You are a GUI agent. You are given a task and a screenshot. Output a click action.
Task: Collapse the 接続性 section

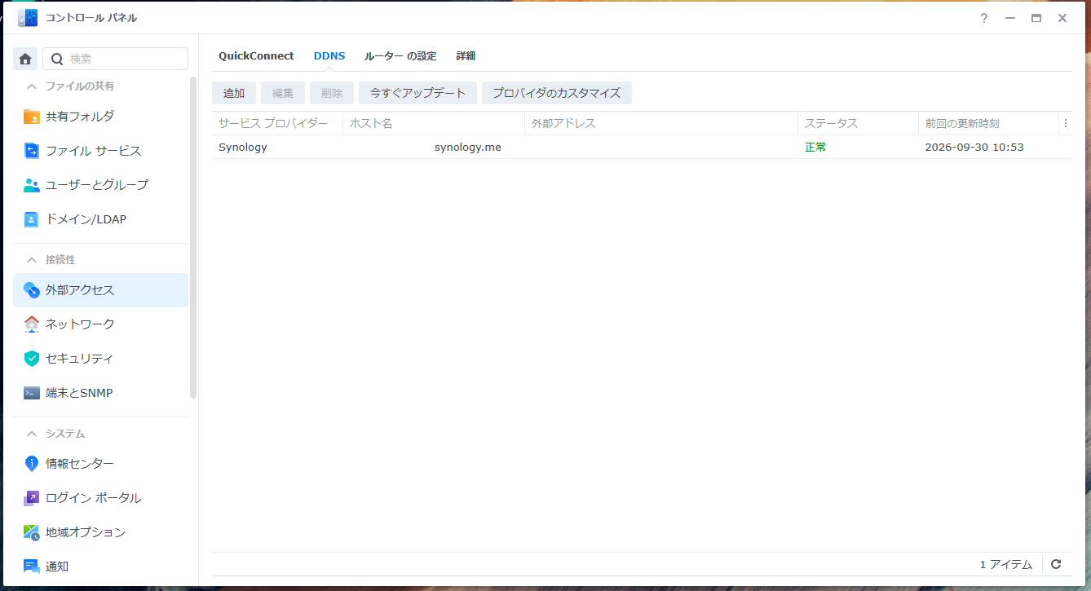(x=32, y=260)
